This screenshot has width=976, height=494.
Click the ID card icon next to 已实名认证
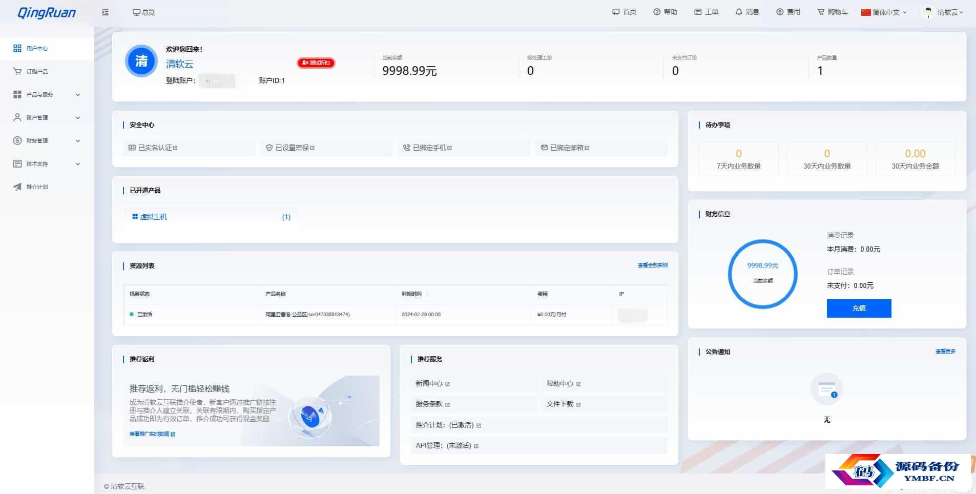(132, 148)
